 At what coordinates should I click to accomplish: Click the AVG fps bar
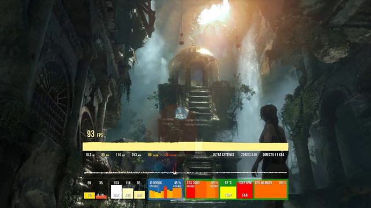tap(128, 194)
